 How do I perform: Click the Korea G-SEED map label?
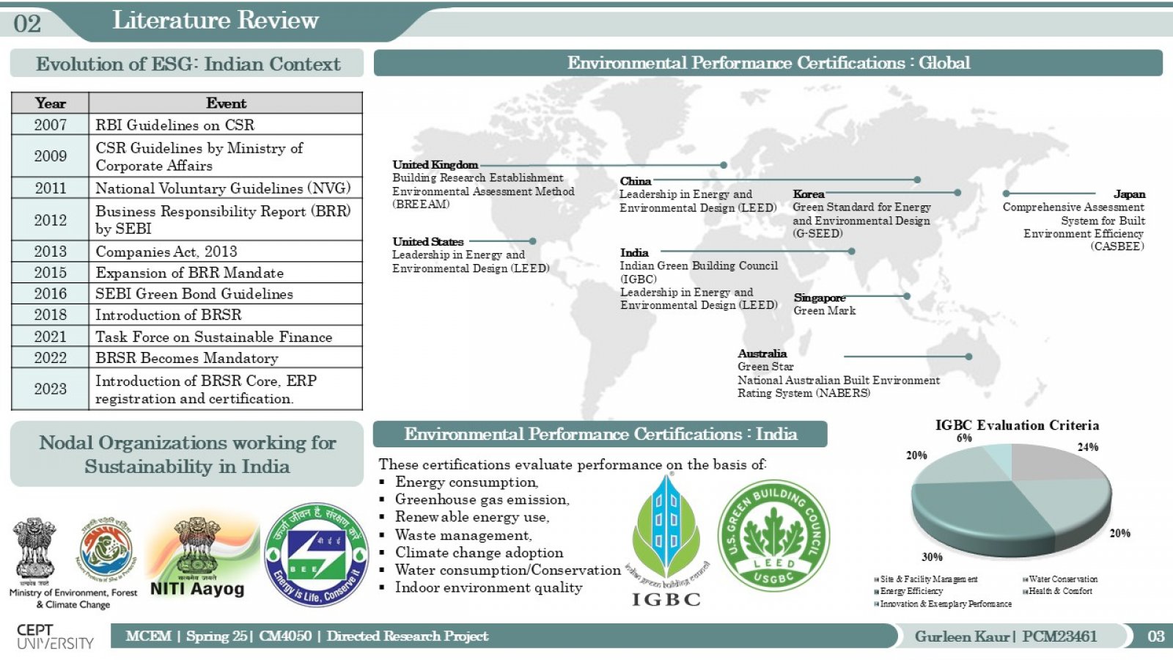click(x=862, y=213)
